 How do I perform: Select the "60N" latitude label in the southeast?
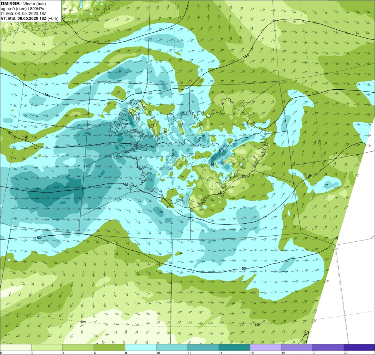[257, 325]
